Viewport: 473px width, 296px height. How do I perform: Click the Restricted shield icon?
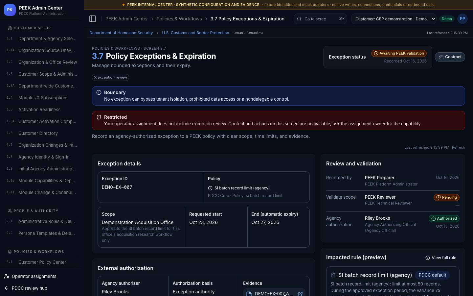click(x=99, y=117)
